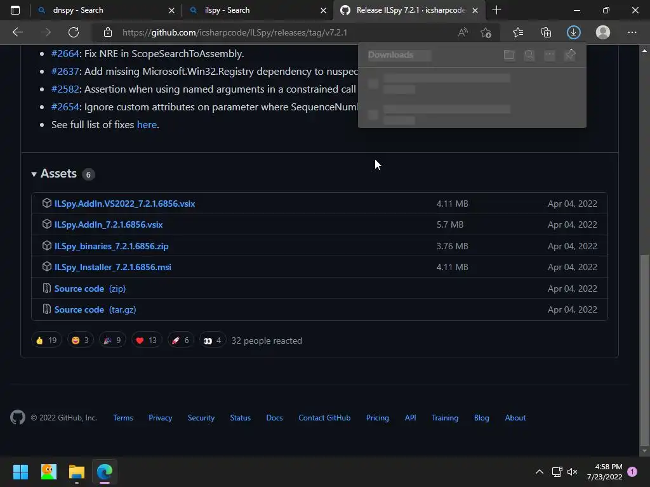The width and height of the screenshot is (650, 487).
Task: Open issue #2664 link
Action: [x=65, y=53]
